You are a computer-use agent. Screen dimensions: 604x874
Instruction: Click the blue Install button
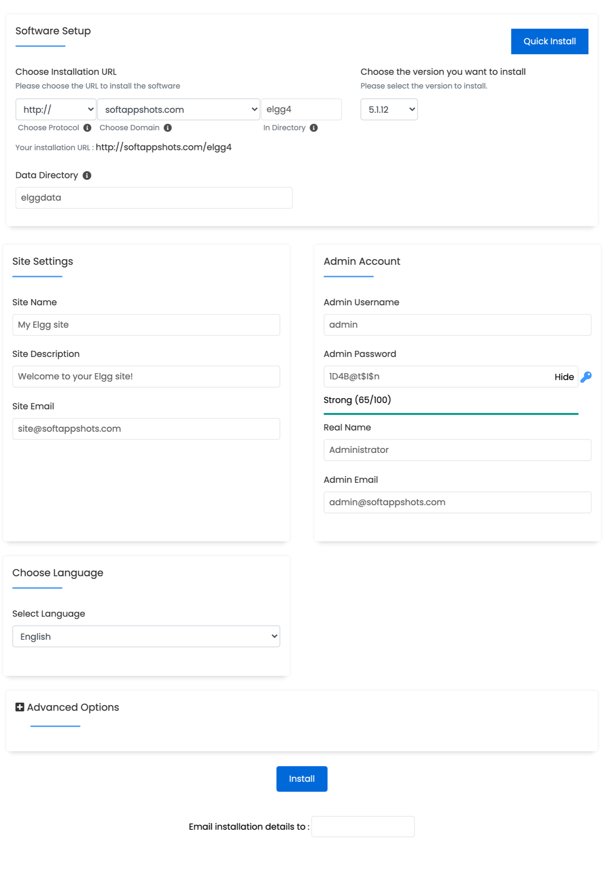coord(302,779)
